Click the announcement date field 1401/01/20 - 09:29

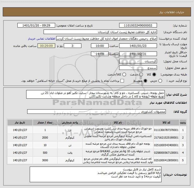pos(36,25)
